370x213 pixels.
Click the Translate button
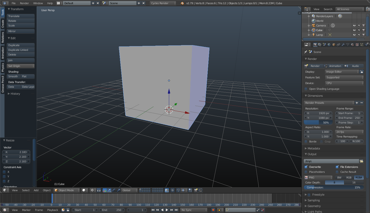[x=21, y=16]
